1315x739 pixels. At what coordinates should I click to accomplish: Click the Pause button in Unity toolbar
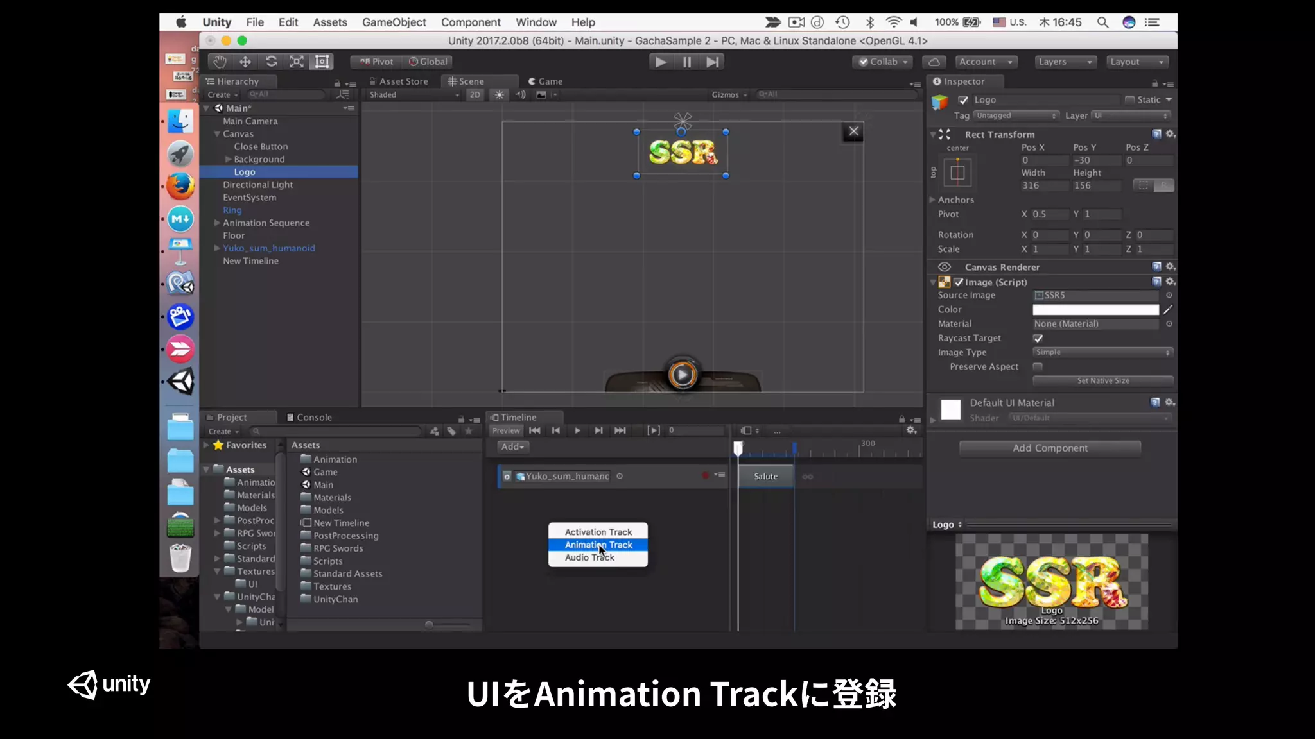[687, 62]
